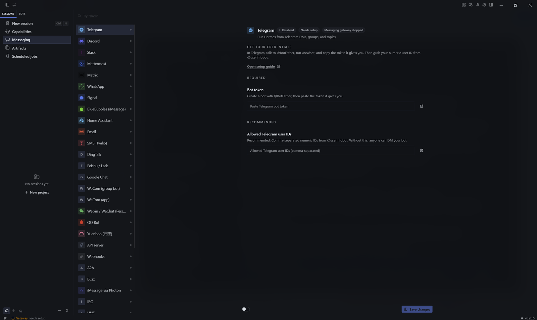Select the BlueBubbles (iMessage) apple icon
Image resolution: width=537 pixels, height=320 pixels.
[82, 109]
